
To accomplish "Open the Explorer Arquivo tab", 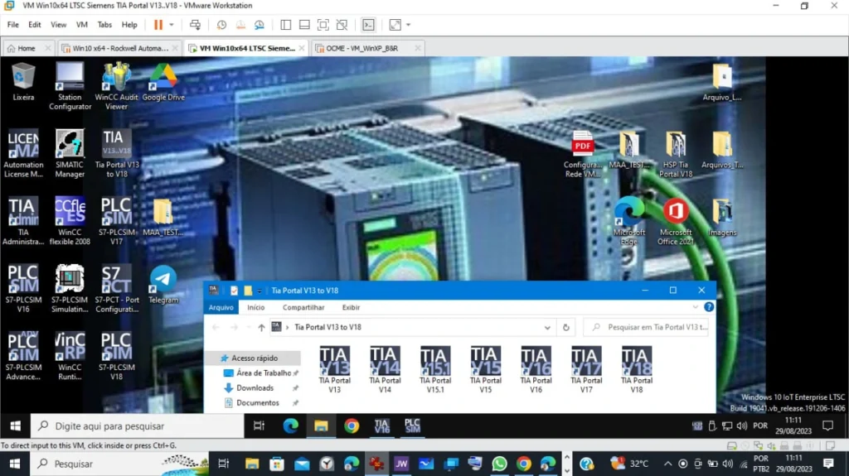I will 221,307.
